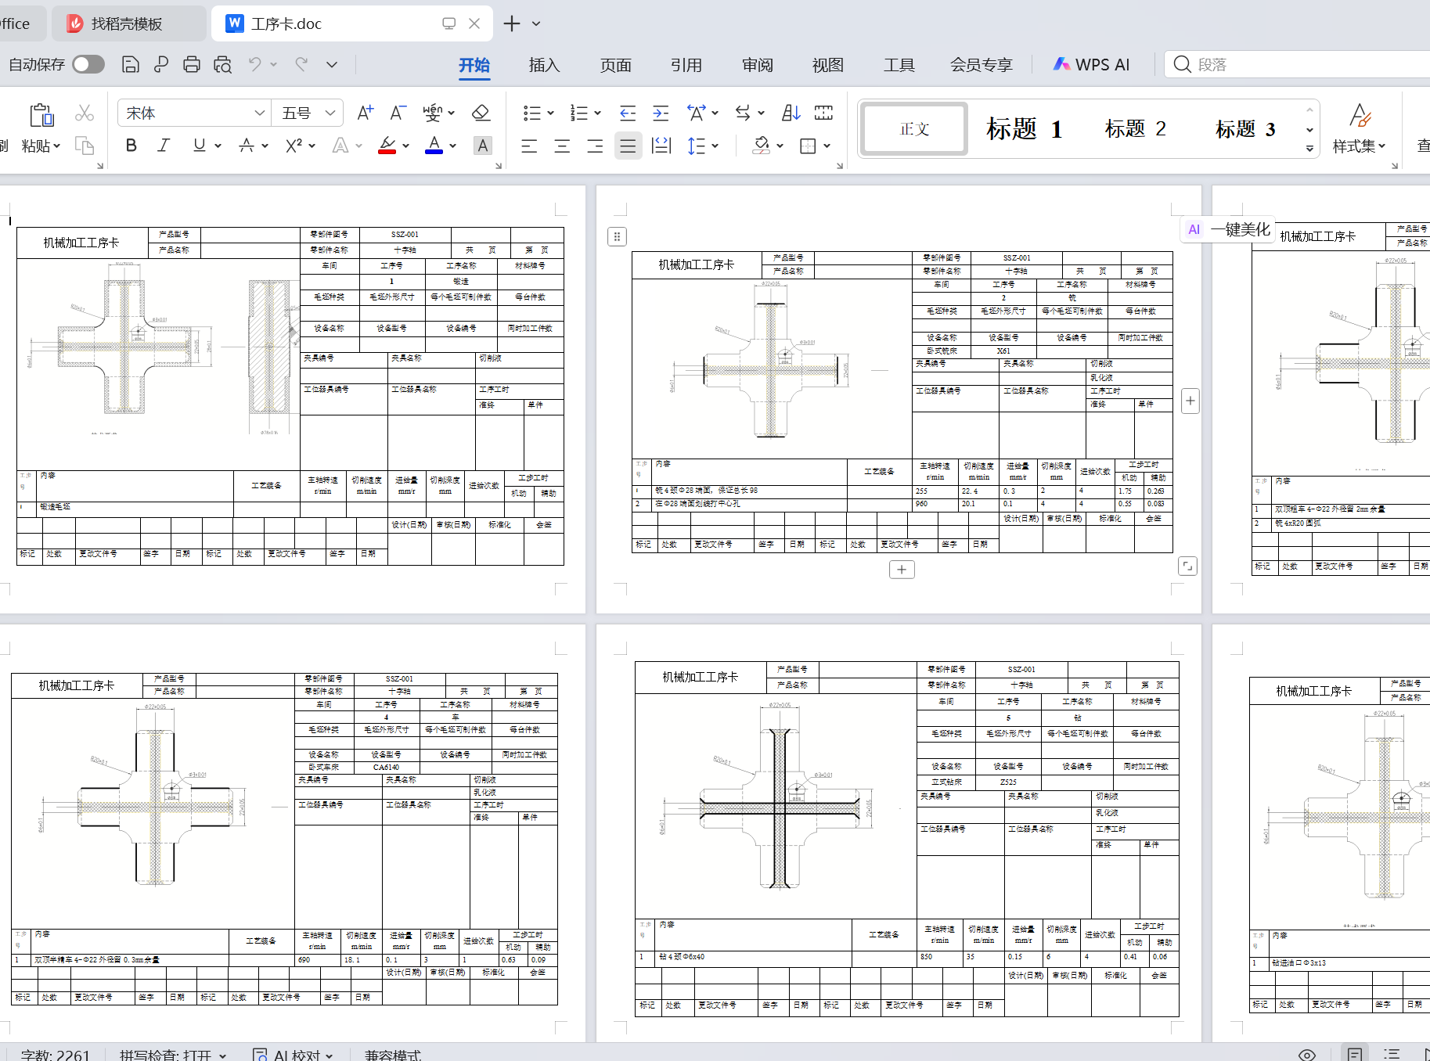1430x1061 pixels.
Task: Toggle the AutoSave switch
Action: pos(88,64)
